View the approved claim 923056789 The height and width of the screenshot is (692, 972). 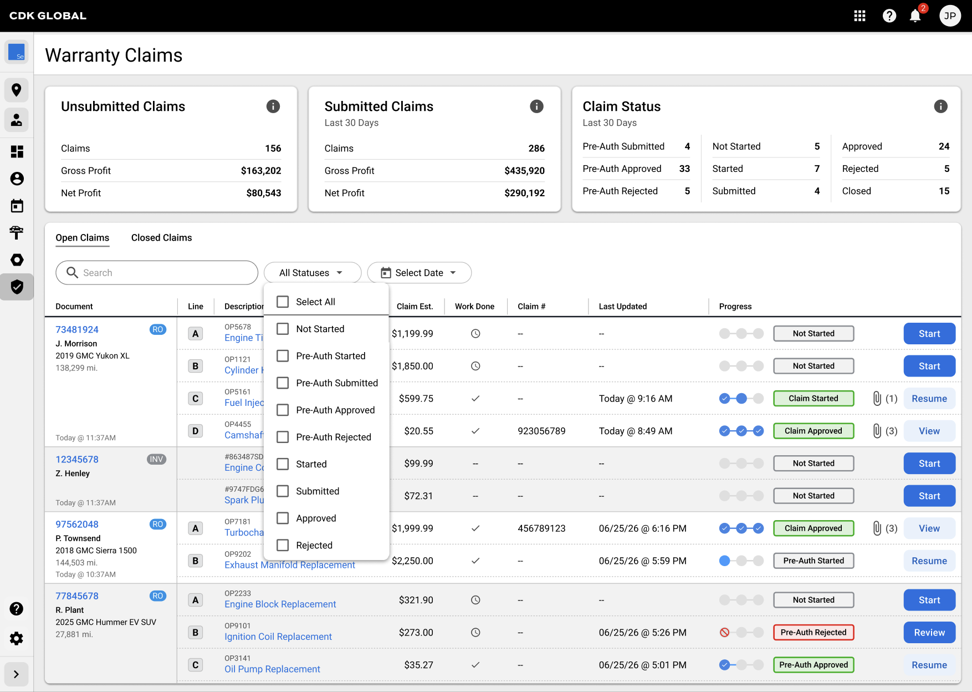coord(929,431)
